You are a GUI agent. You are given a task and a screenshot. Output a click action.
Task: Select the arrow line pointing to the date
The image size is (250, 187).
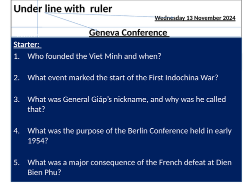pyautogui.click(x=100, y=15)
